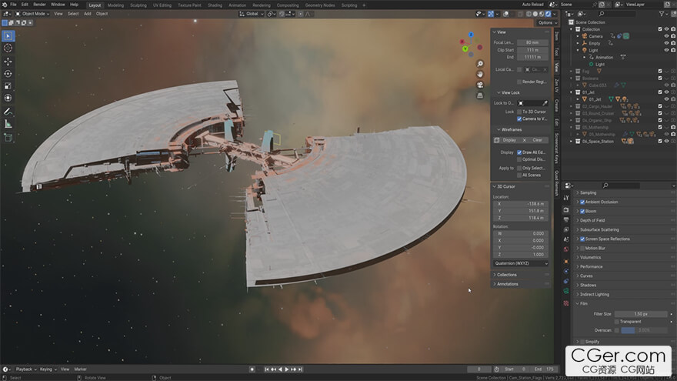Viewport: 677px width, 381px height.
Task: Enable the All Scenes checkbox
Action: click(x=519, y=175)
